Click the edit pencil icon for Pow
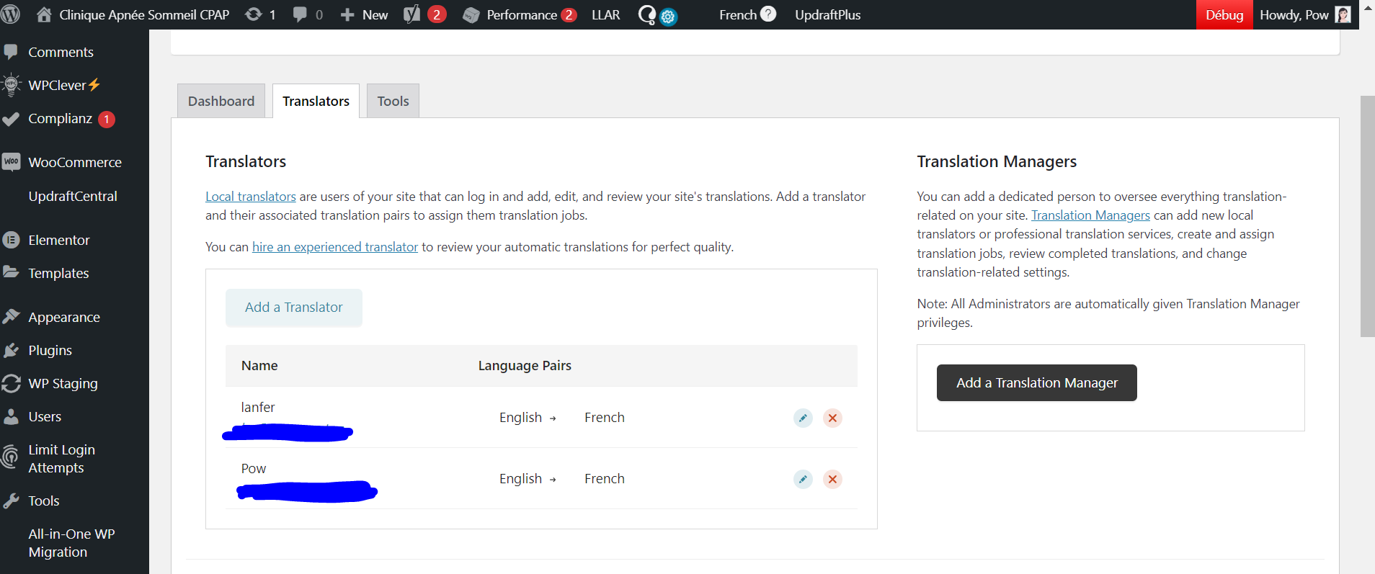 [x=803, y=479]
